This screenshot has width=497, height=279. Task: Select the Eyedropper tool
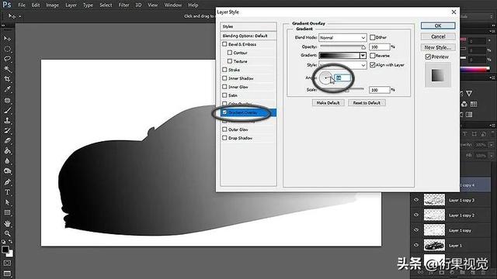pyautogui.click(x=7, y=89)
